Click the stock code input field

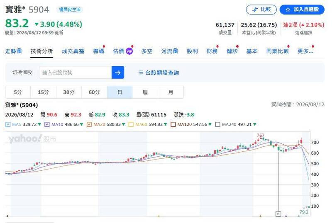[x=76, y=73]
